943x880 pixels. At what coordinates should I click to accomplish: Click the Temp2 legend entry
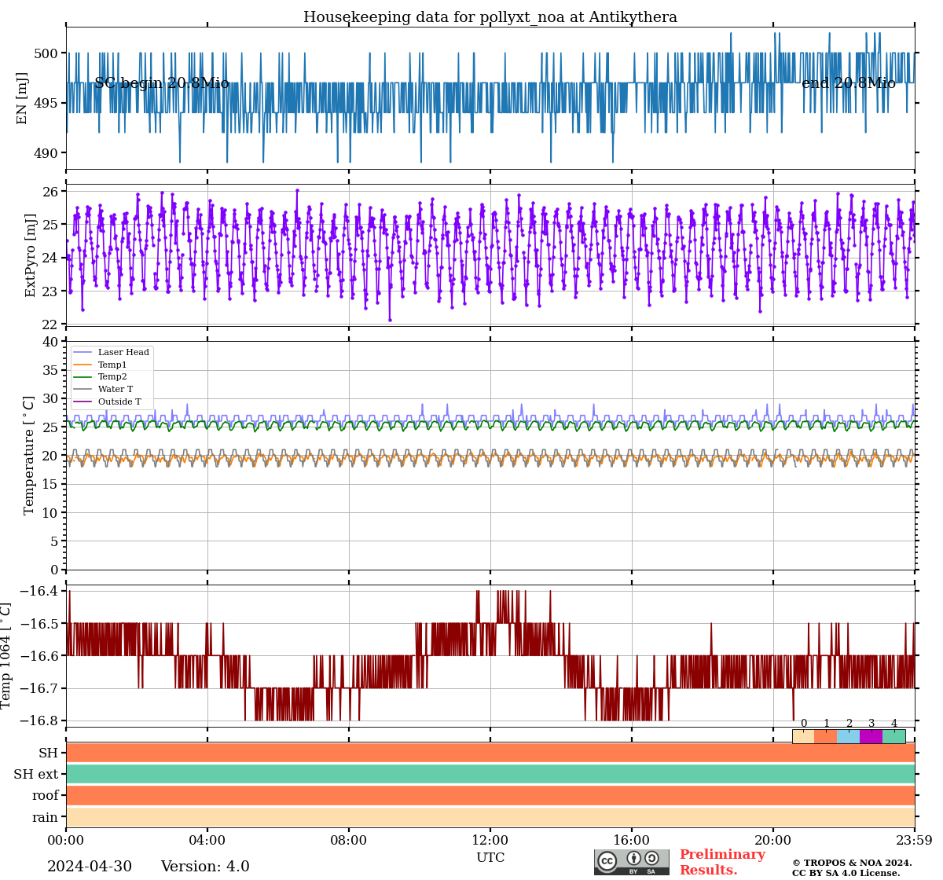click(x=100, y=377)
